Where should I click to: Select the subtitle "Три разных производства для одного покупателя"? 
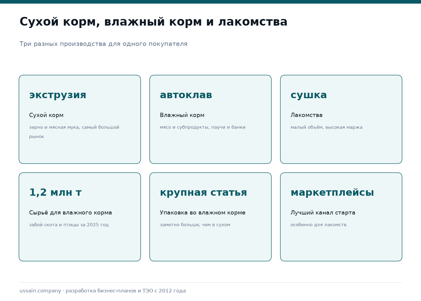click(103, 44)
